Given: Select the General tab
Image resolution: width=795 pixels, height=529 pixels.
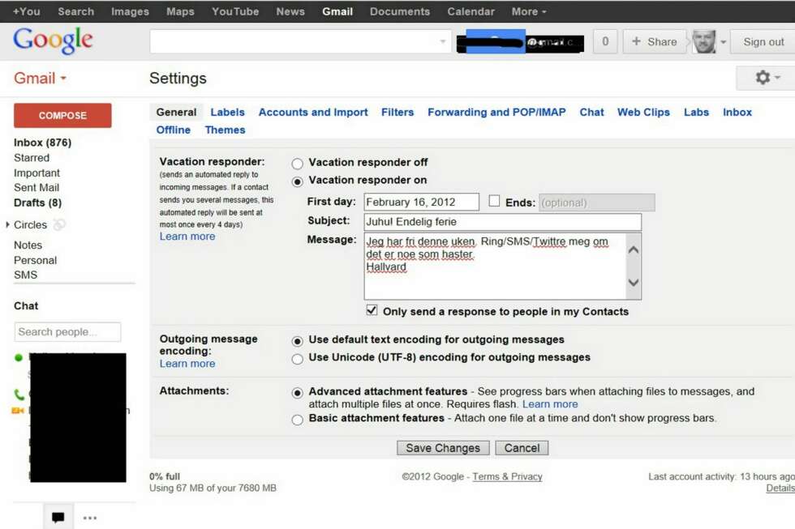Looking at the screenshot, I should (176, 113).
